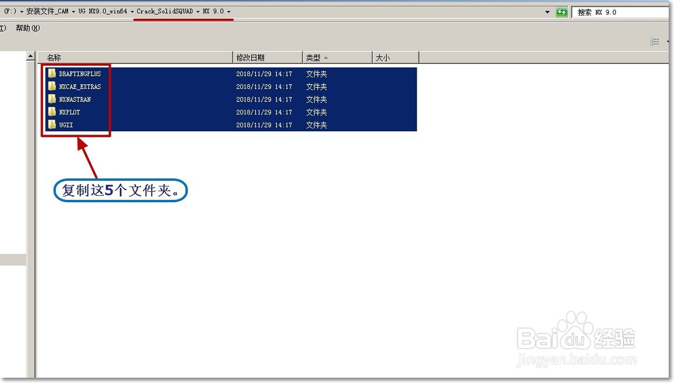Sort files by 名称 column header
The height and width of the screenshot is (383, 674).
pyautogui.click(x=135, y=57)
